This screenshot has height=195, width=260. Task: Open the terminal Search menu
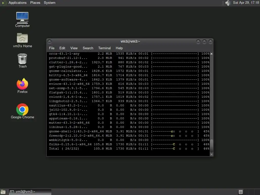(88, 48)
